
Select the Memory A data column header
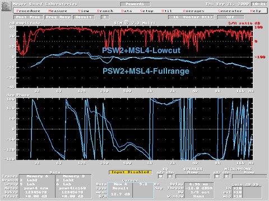[38, 176]
